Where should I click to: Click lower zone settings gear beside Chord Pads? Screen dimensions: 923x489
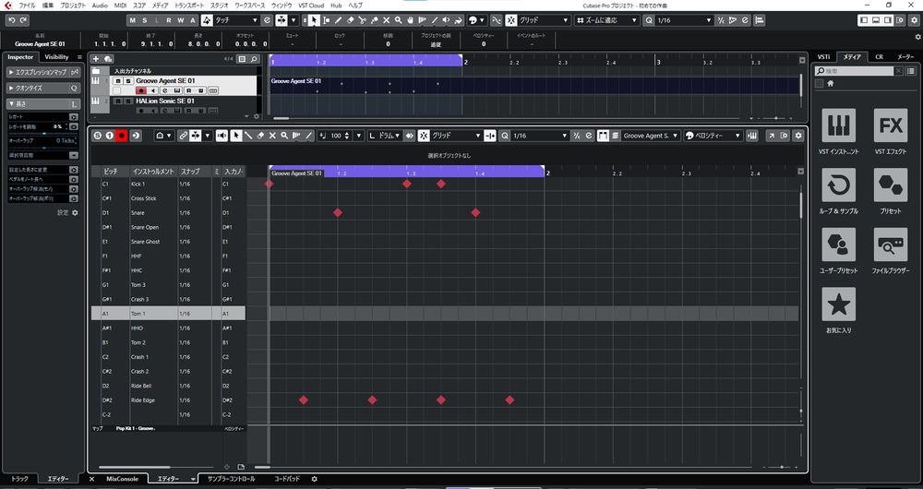314,479
